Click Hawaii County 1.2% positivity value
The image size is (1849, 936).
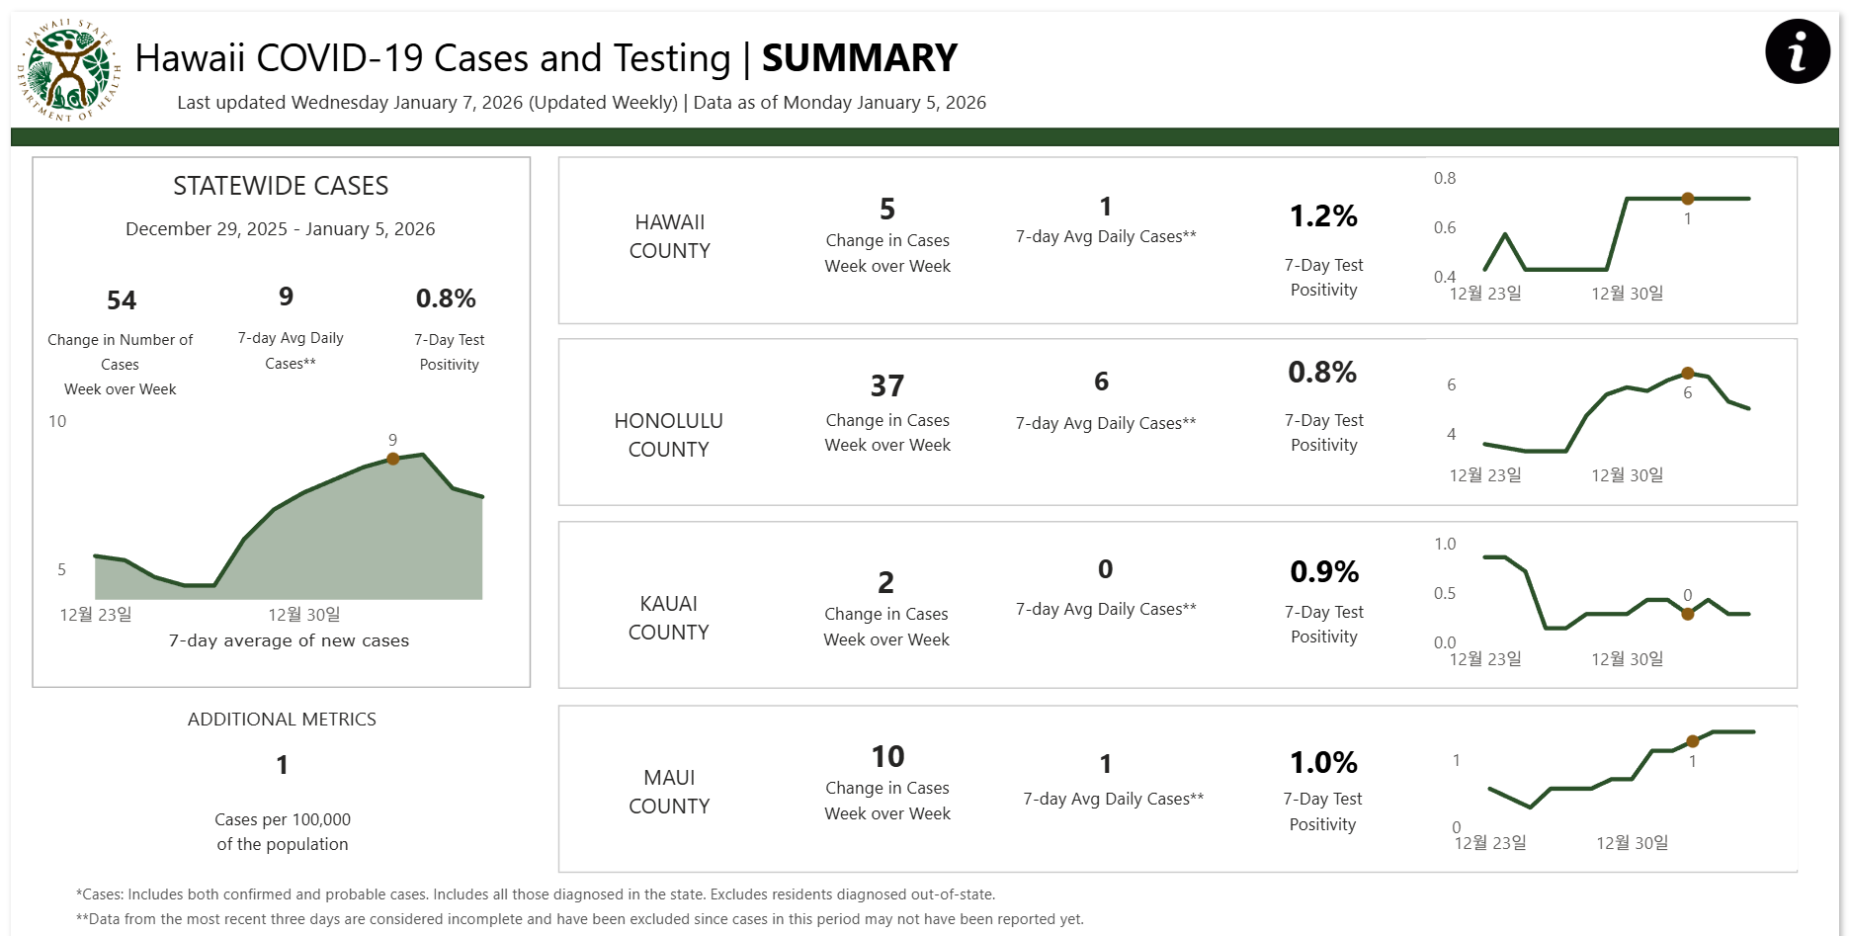1323,216
